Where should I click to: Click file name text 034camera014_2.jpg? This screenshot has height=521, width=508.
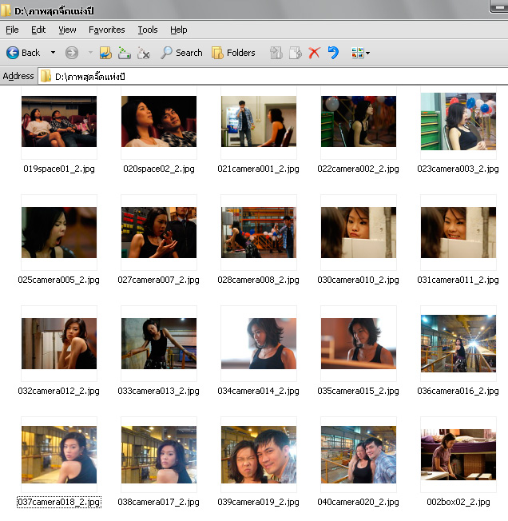(x=258, y=391)
